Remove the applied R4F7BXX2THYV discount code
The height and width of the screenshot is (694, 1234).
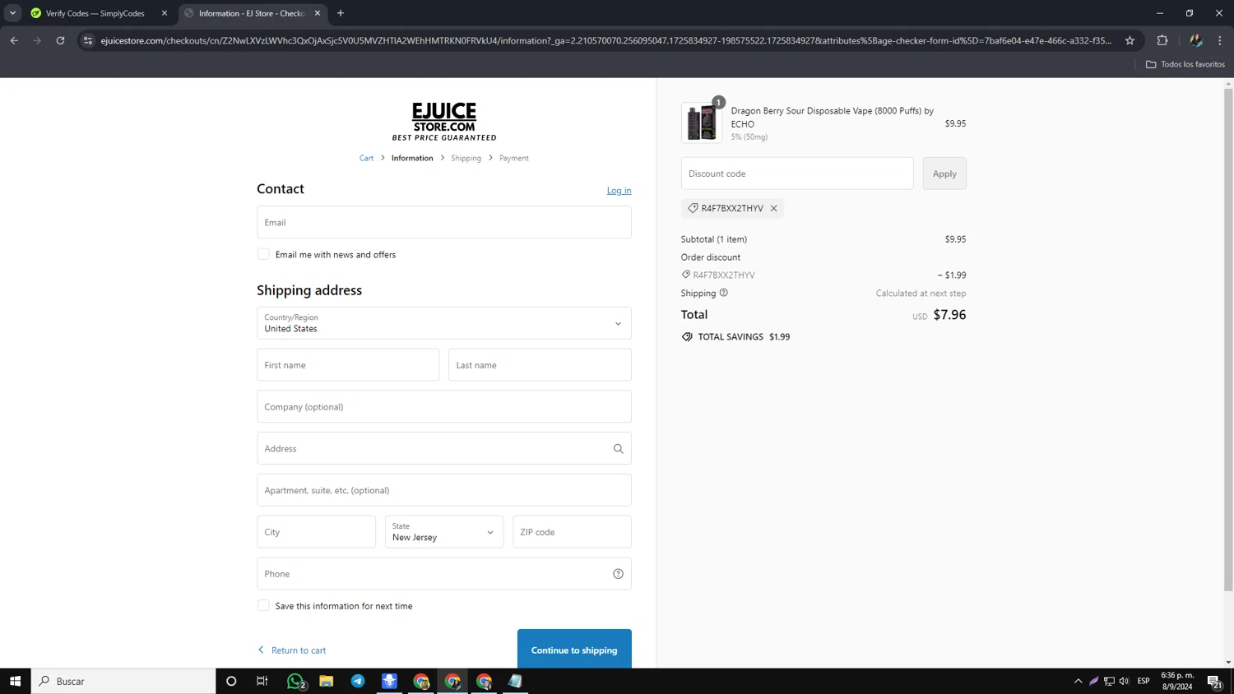773,209
